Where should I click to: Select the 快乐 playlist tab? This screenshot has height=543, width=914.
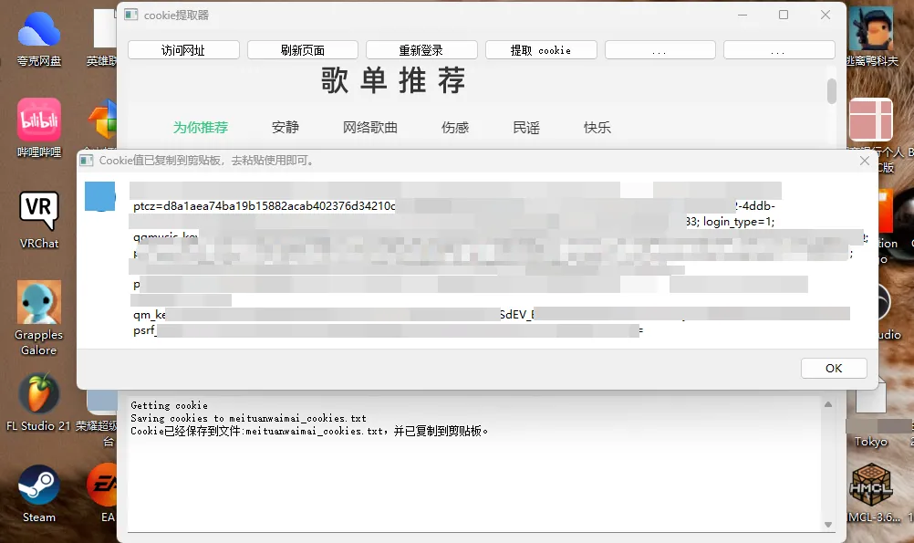[x=597, y=127]
